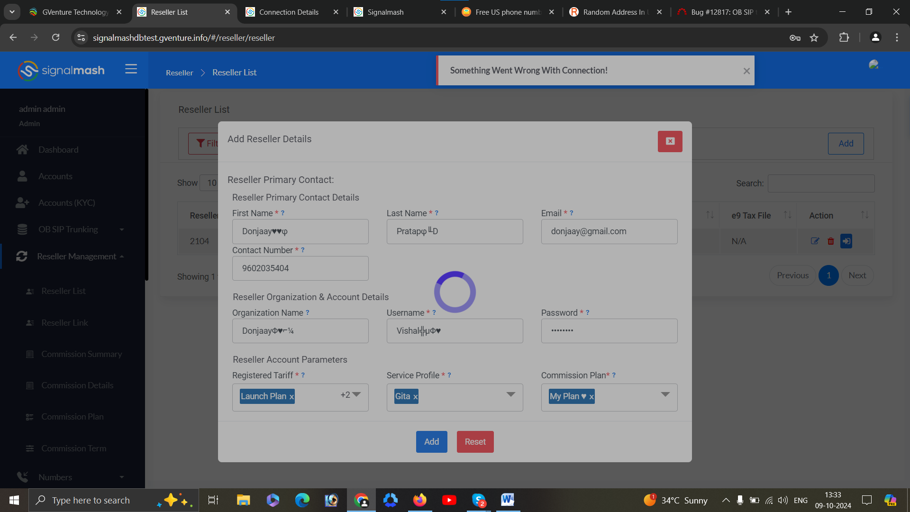Screen dimensions: 910x512
Task: Expand the Commission Plan dropdown
Action: 665,395
